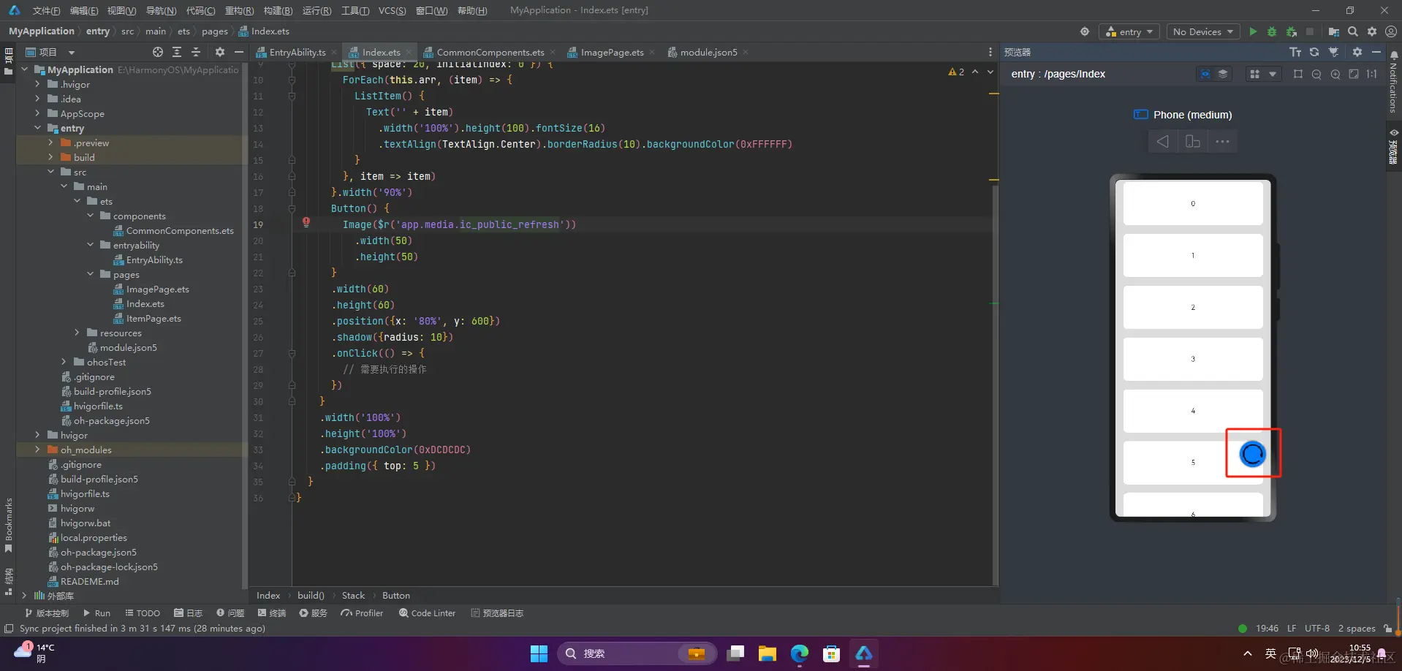Click the taskbar search box

[637, 653]
